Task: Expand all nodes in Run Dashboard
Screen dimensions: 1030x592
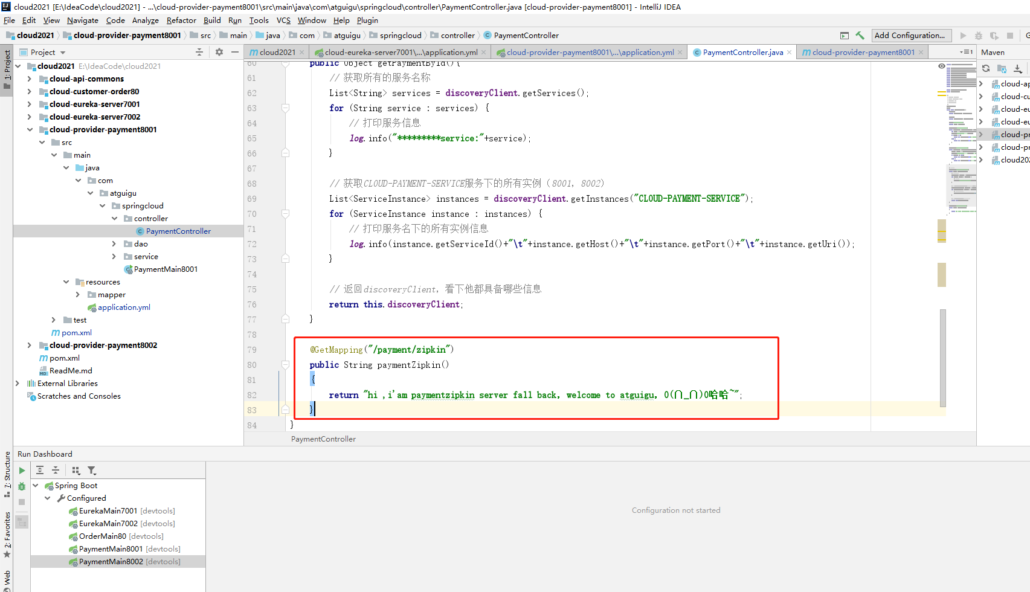Action: (40, 471)
